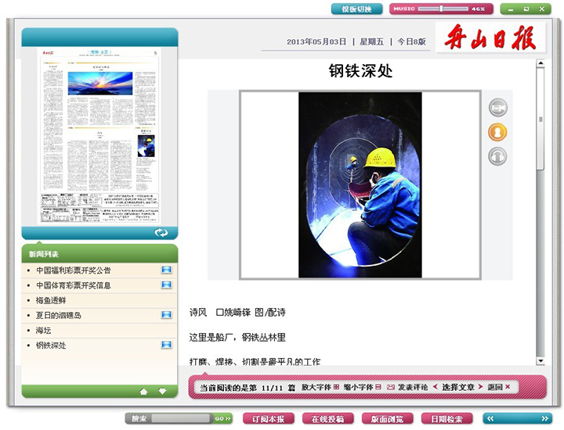Open the 日期检索 date search button
The image size is (564, 430).
tap(446, 419)
